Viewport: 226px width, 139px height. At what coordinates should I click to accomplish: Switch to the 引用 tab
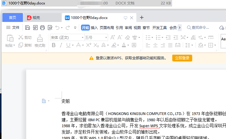(119, 28)
